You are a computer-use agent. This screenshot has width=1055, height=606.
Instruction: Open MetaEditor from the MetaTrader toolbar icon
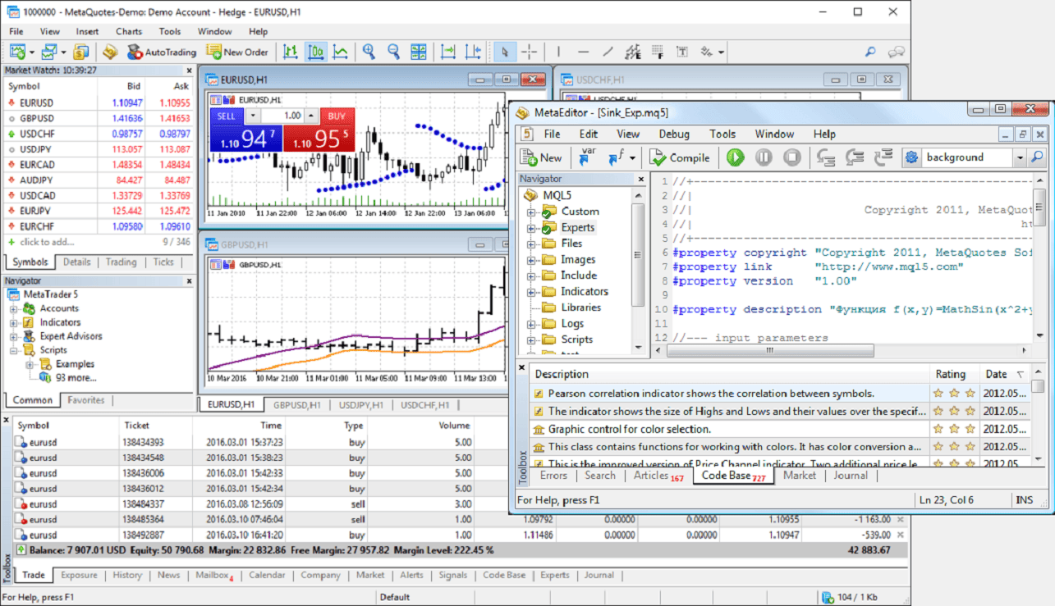[x=110, y=52]
